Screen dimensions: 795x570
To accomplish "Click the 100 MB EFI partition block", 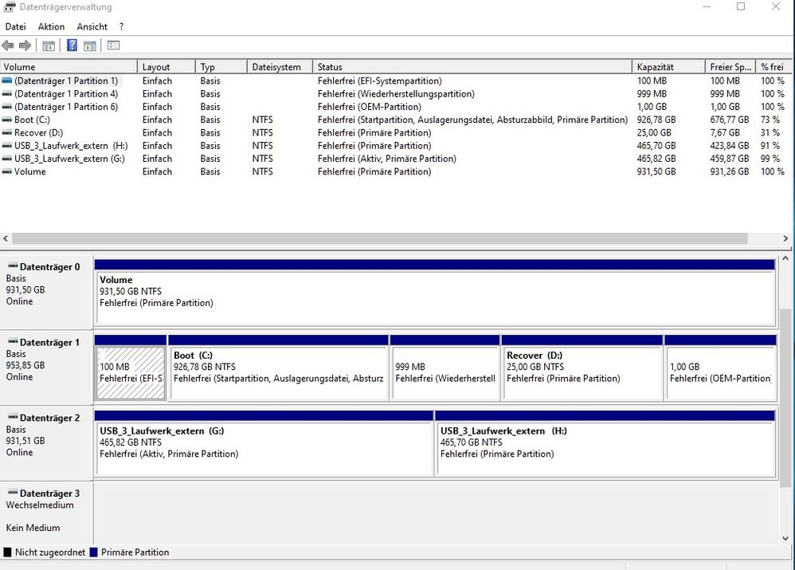I will 130,371.
